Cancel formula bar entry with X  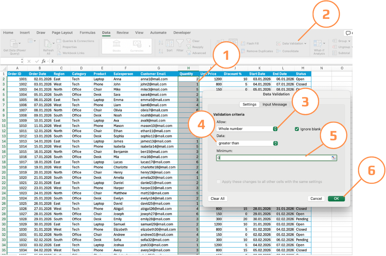pyautogui.click(x=29, y=61)
